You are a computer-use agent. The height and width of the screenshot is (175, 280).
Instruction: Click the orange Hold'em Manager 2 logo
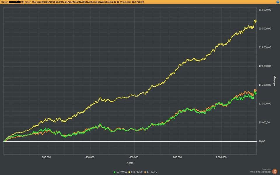pyautogui.click(x=274, y=172)
